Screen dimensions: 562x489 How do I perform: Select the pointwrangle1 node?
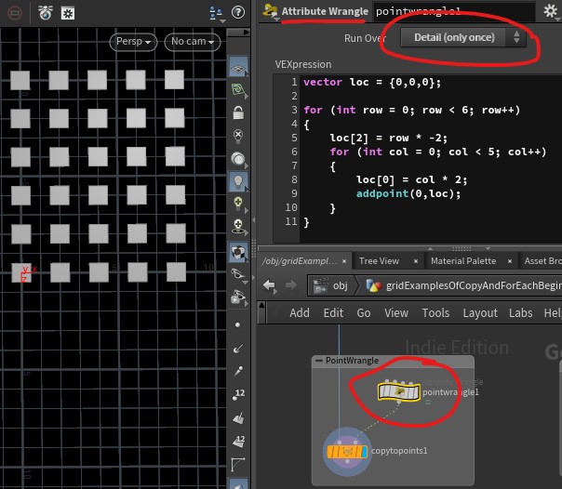[x=399, y=392]
